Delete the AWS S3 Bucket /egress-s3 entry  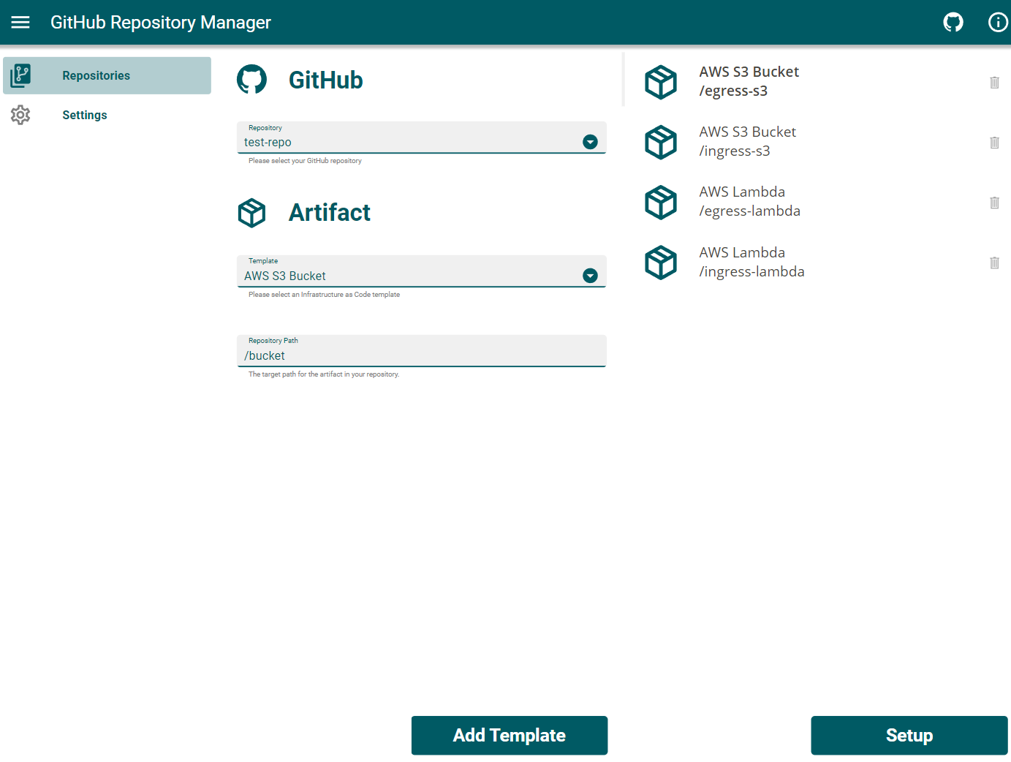(x=994, y=82)
